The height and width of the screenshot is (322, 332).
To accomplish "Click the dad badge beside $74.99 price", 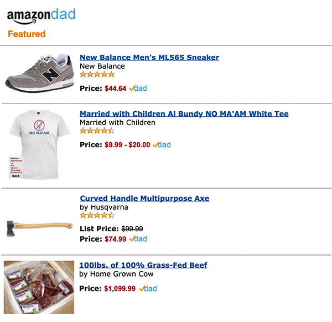I will (138, 239).
